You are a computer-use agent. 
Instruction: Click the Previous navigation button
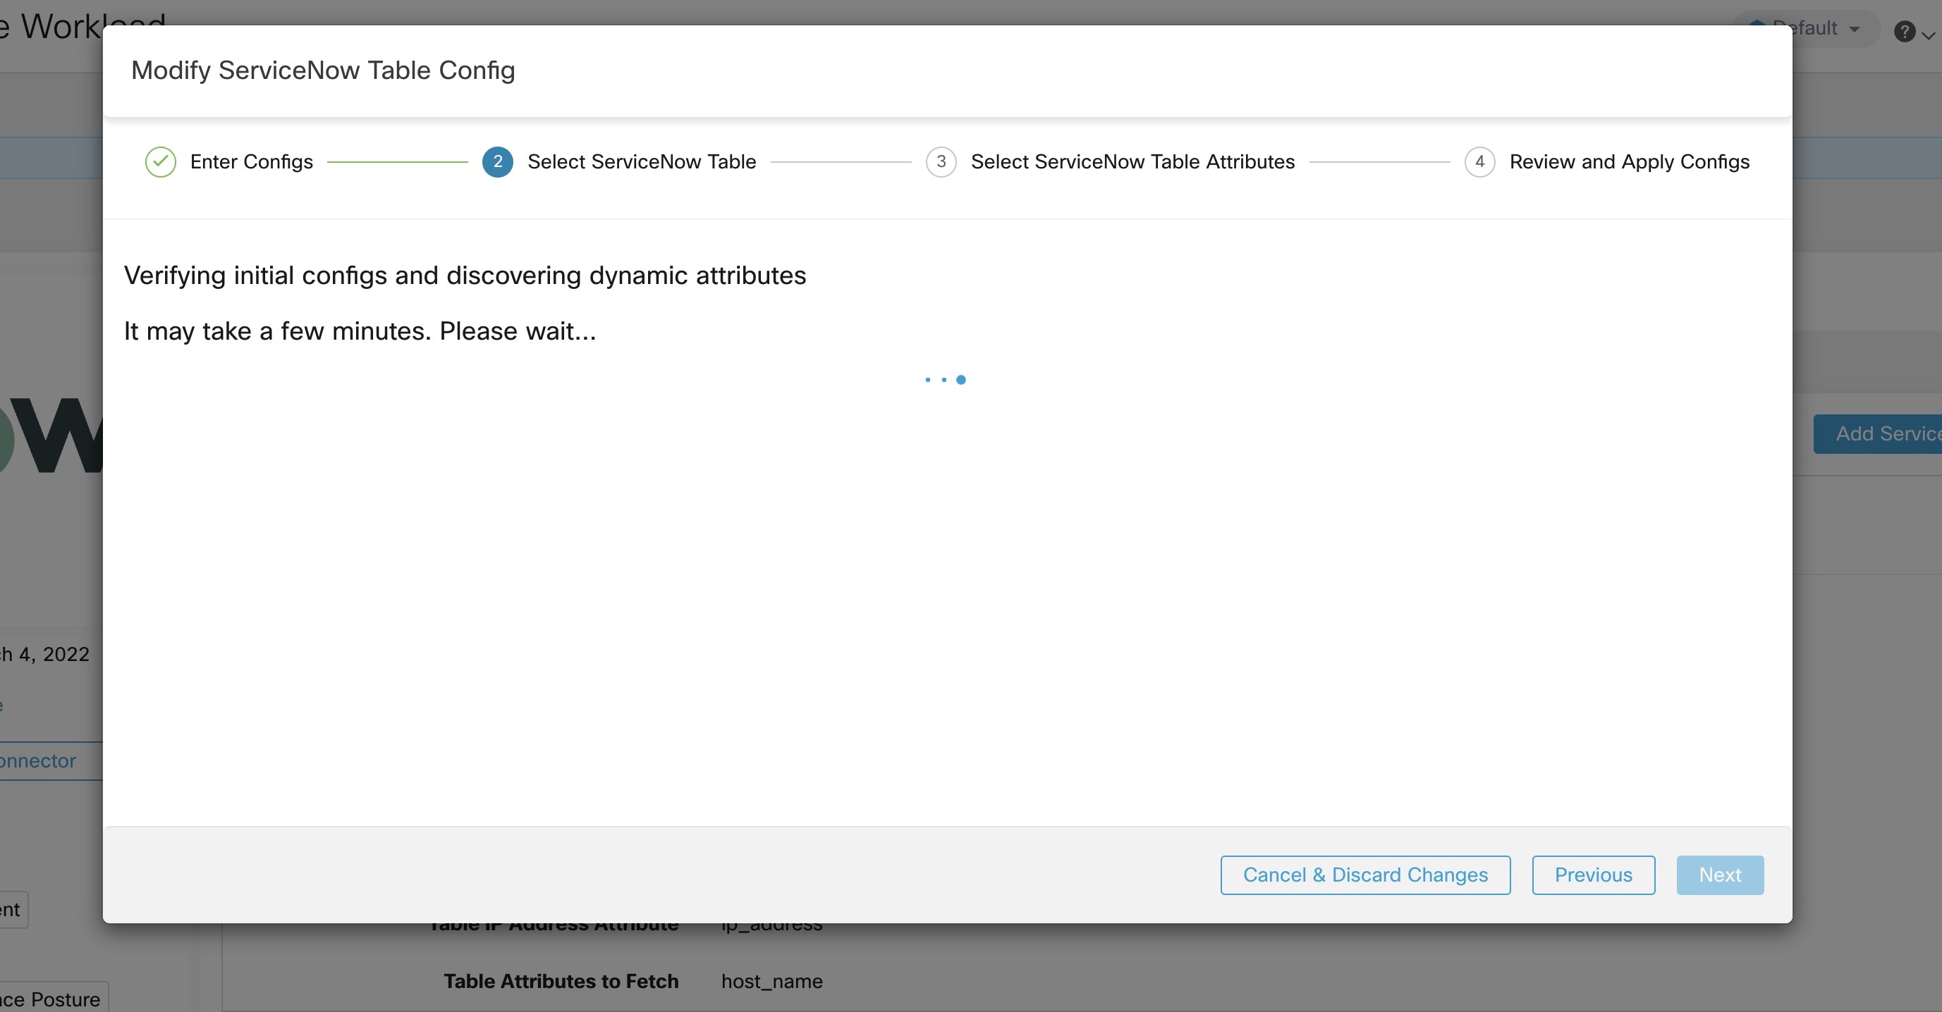tap(1593, 875)
